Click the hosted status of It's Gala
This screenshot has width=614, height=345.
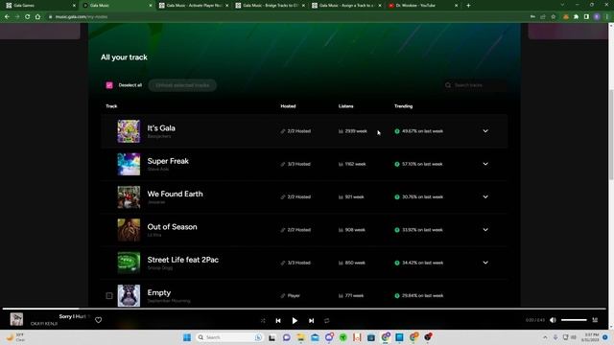(295, 131)
